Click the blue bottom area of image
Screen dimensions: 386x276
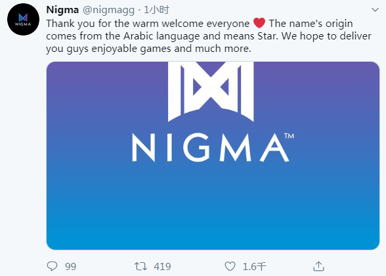(213, 222)
